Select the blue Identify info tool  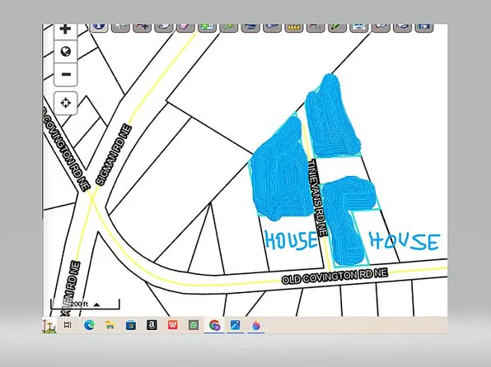point(99,27)
